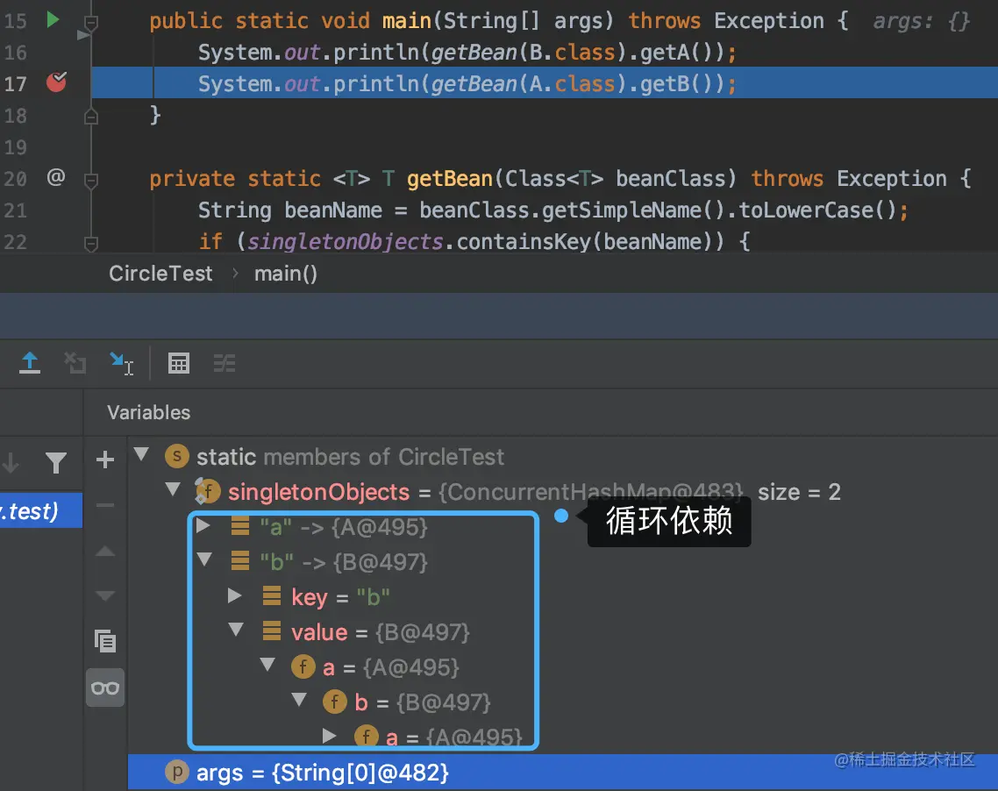Click the value = {B@497} row text

coord(380,632)
